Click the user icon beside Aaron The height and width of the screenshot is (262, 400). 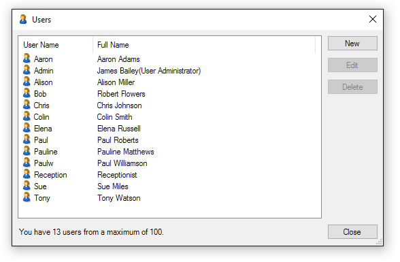coord(27,59)
